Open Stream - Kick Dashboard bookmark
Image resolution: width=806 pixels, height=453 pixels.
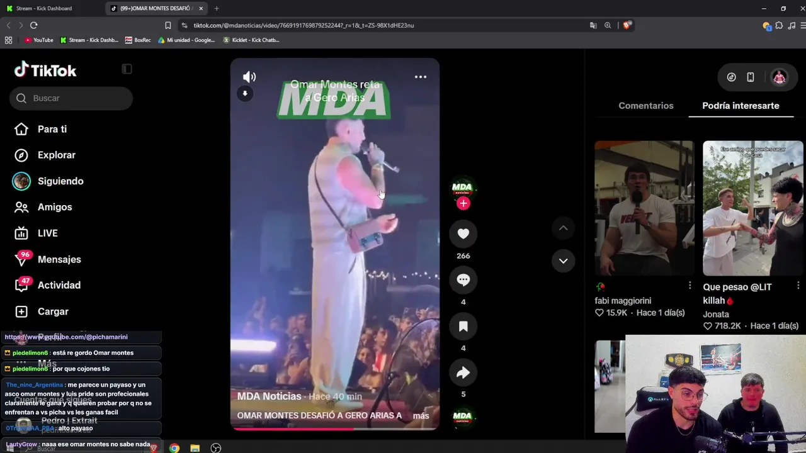tap(89, 40)
